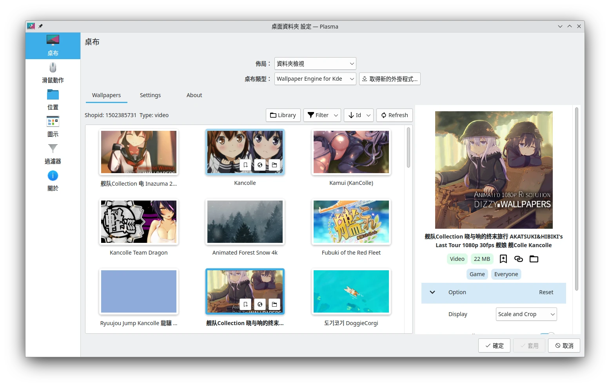
Task: Click the Shopid: 1502385731 text
Action: pyautogui.click(x=111, y=115)
